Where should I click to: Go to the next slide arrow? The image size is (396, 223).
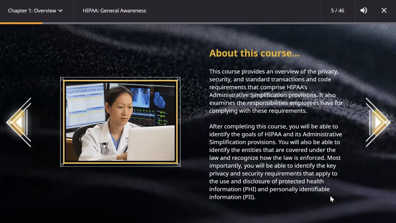point(378,122)
